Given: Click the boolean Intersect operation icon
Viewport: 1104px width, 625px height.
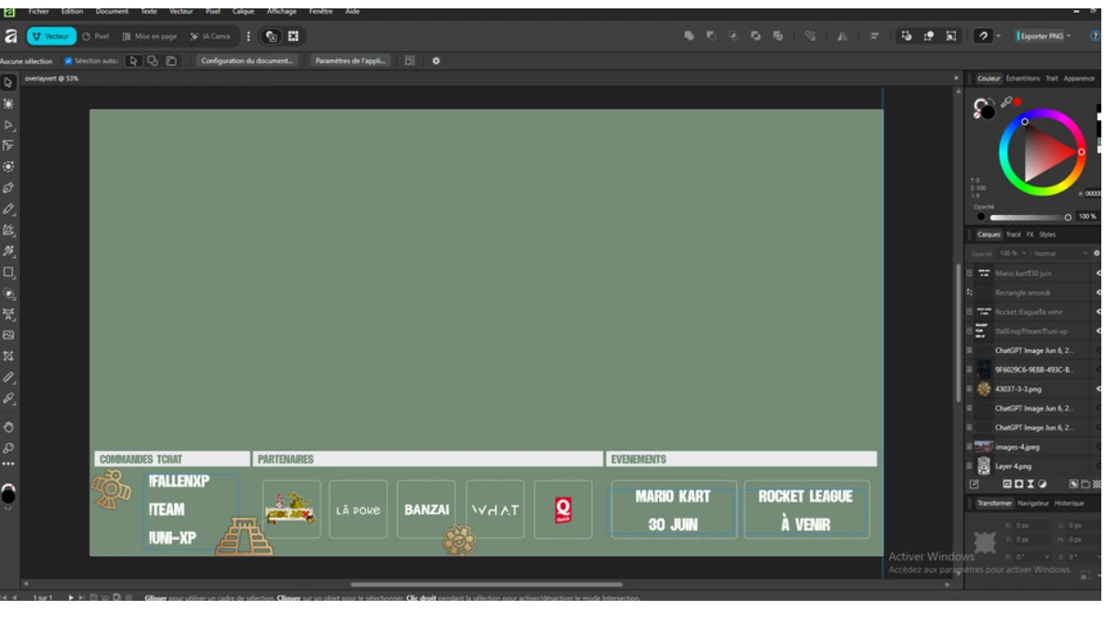Looking at the screenshot, I should 733,36.
